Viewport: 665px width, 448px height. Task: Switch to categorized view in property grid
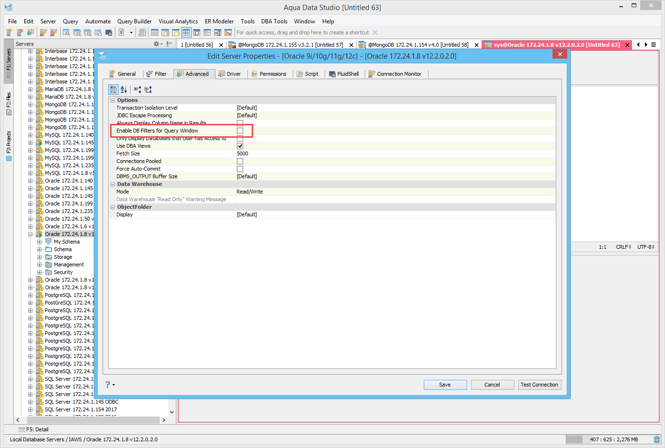pos(113,89)
